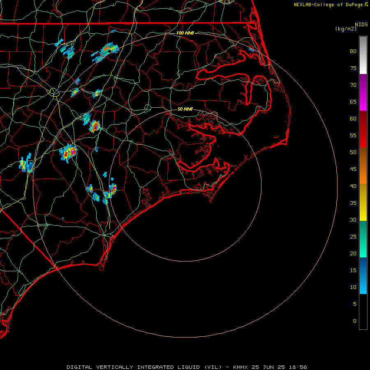Click the 50 value on the color scale
370x370 pixels.
353,153
